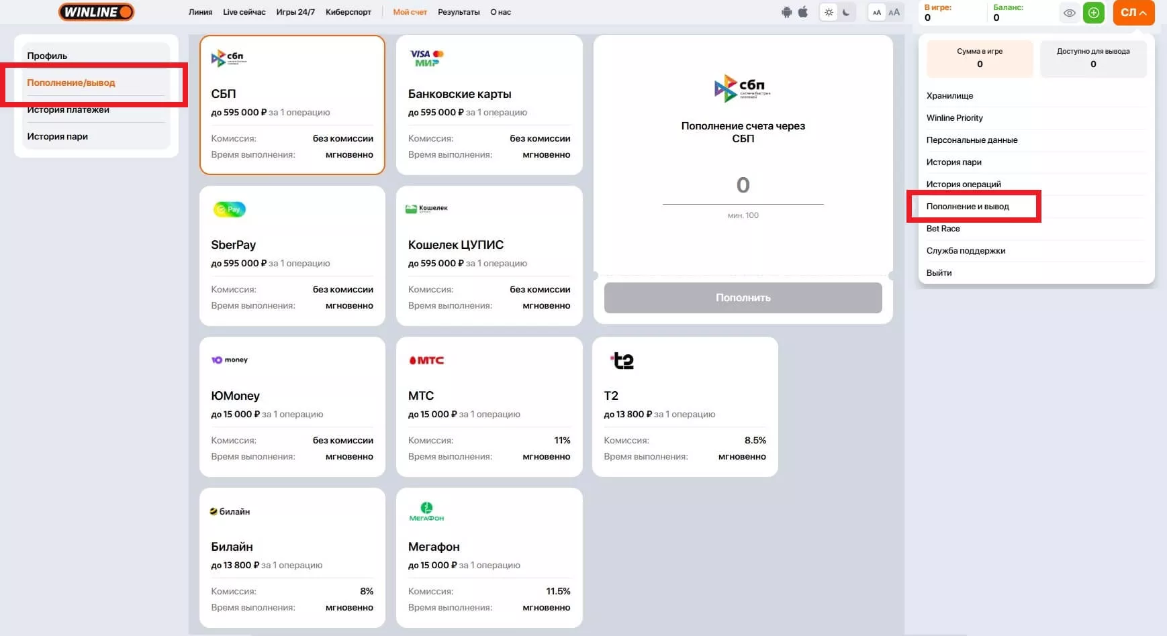Viewport: 1167px width, 636px height.
Task: Pick the МТС payment method
Action: click(x=489, y=407)
